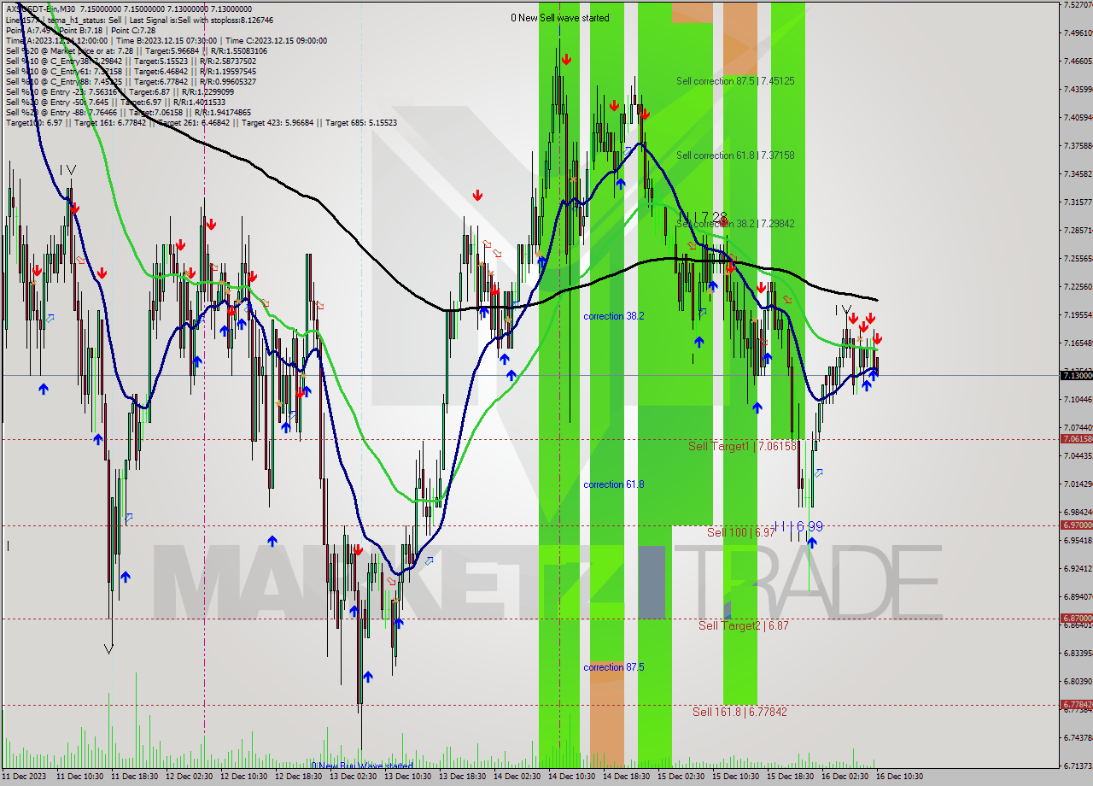The height and width of the screenshot is (786, 1093).
Task: Click 'Sell %20 @ Market price or at: 7.28' line
Action: click(136, 50)
